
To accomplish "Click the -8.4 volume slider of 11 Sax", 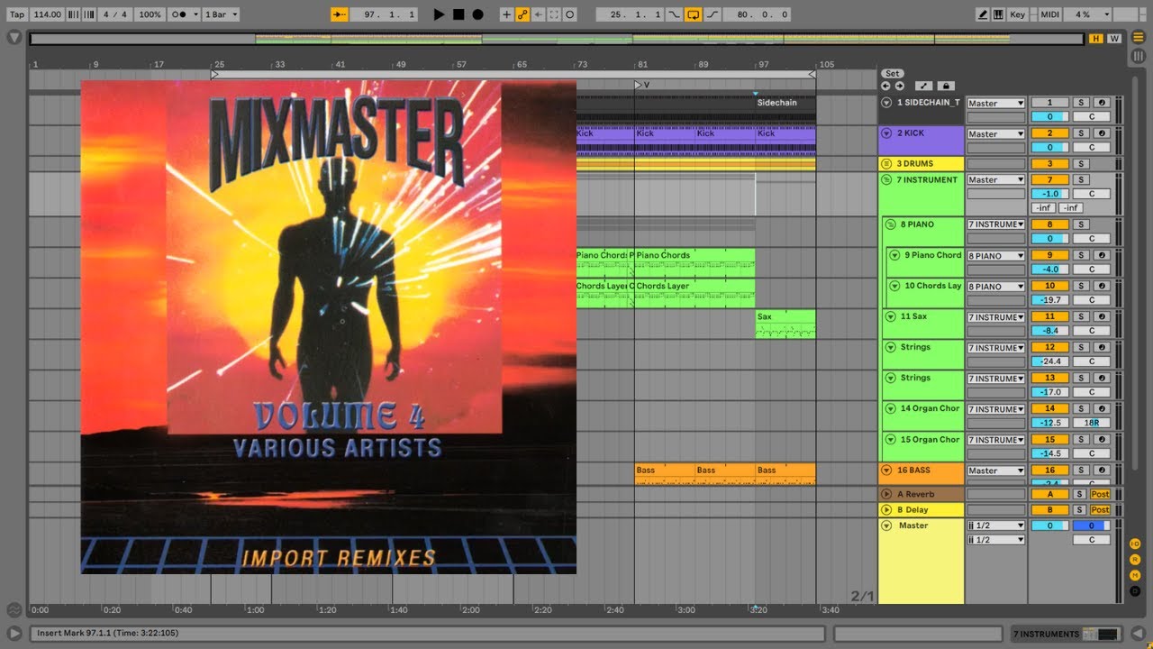I will 1049,331.
